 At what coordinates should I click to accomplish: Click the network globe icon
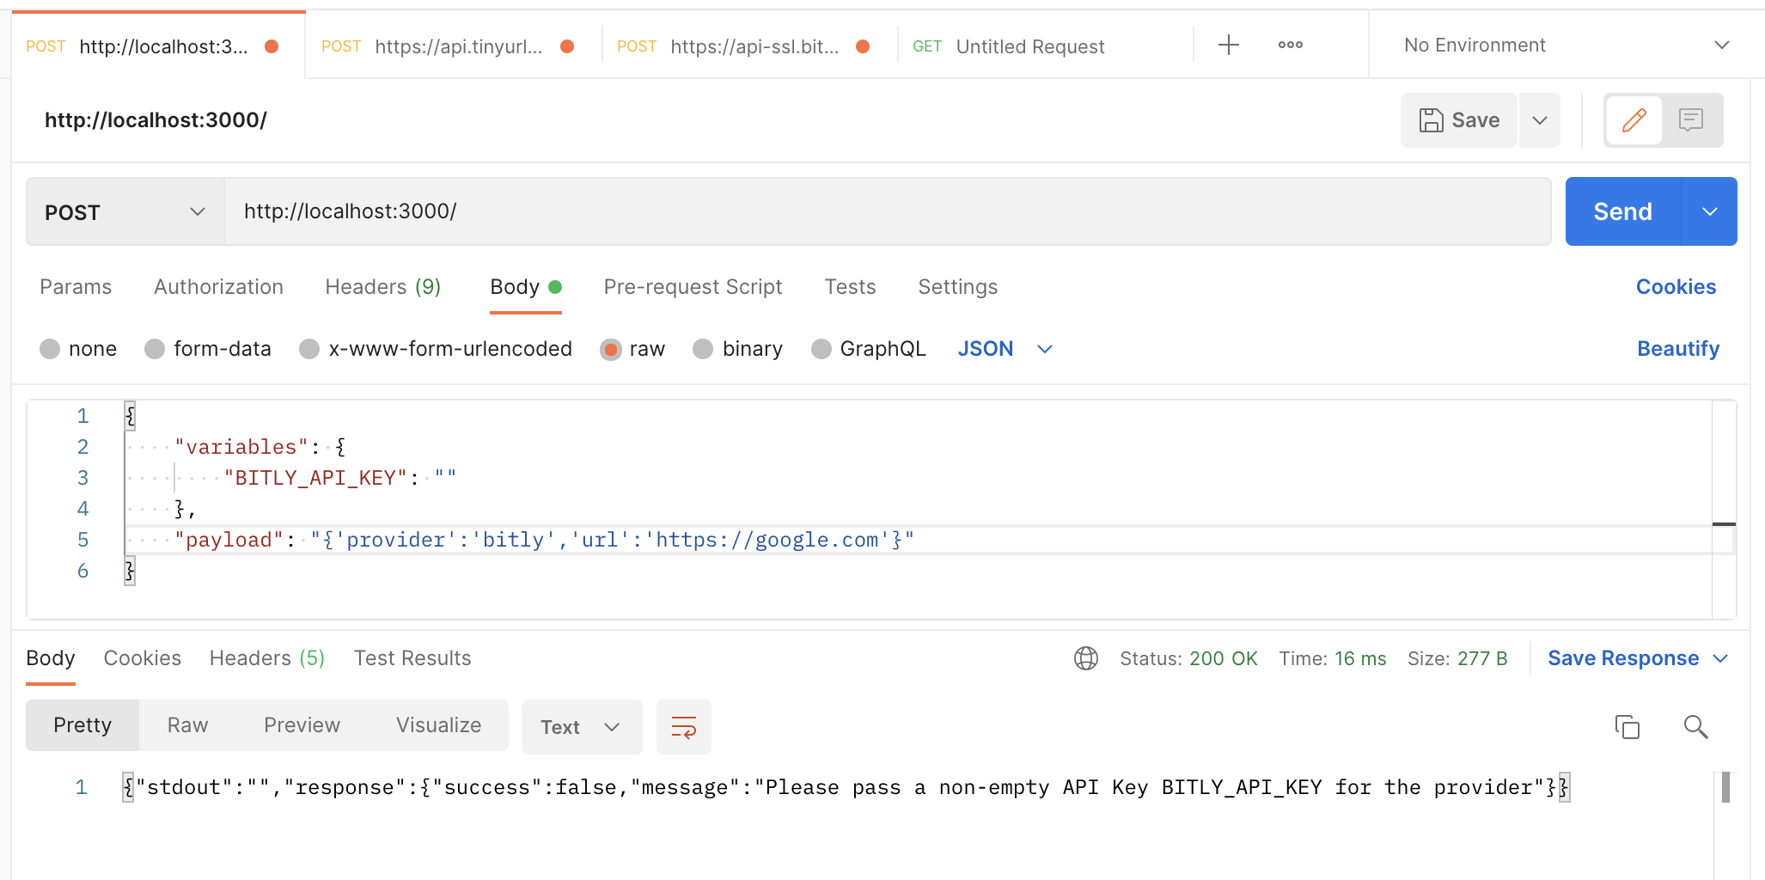coord(1086,658)
